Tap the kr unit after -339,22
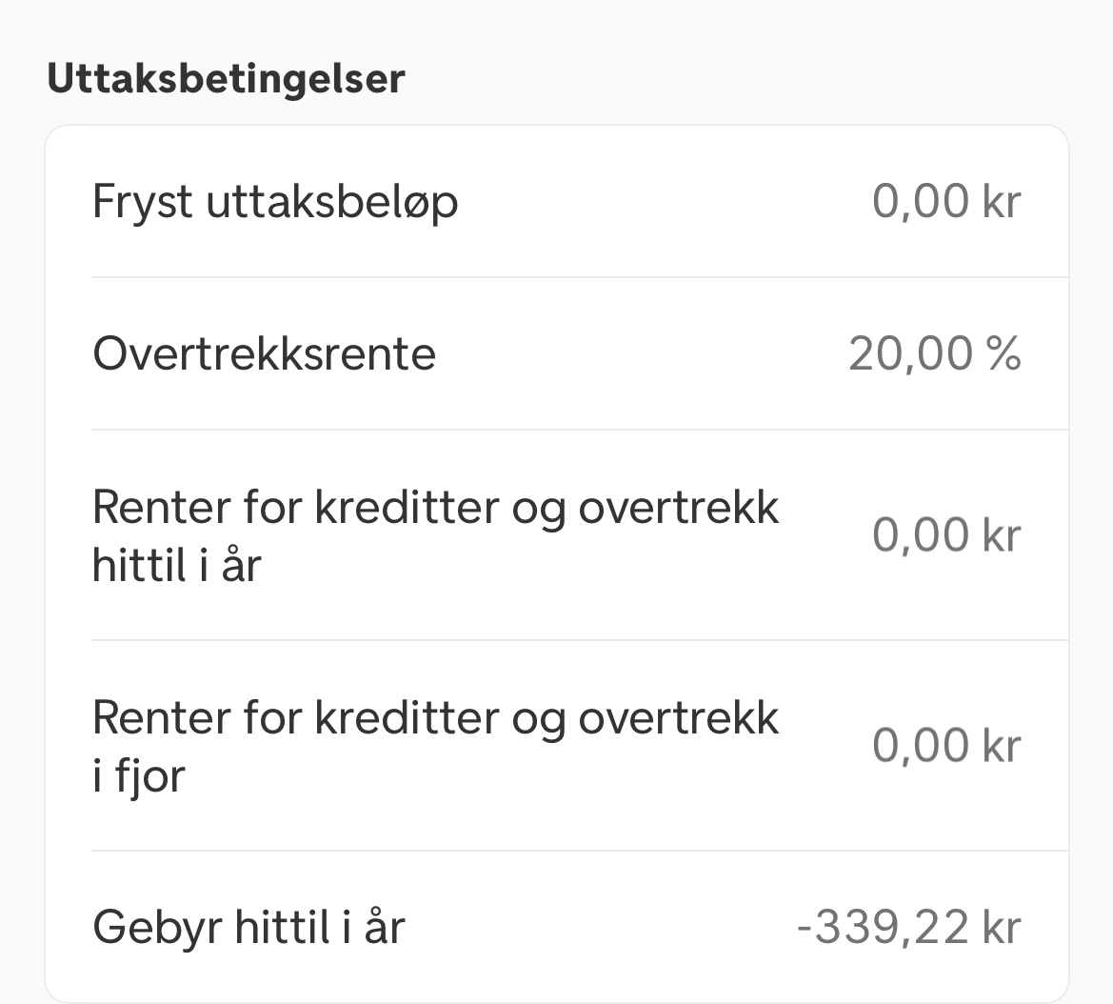Image resolution: width=1113 pixels, height=1004 pixels. (x=1002, y=927)
